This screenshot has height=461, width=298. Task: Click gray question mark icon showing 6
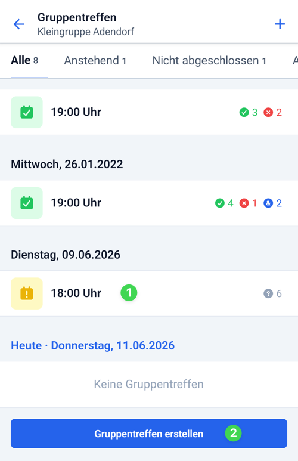coord(268,293)
